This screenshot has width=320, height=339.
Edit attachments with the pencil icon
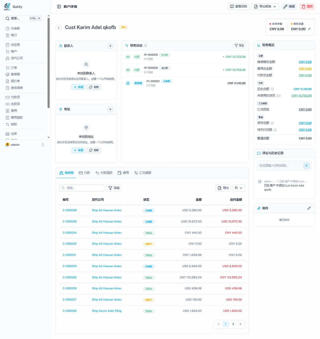click(309, 208)
